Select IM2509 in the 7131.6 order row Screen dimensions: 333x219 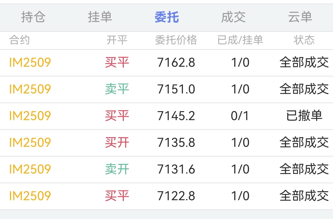coord(30,169)
